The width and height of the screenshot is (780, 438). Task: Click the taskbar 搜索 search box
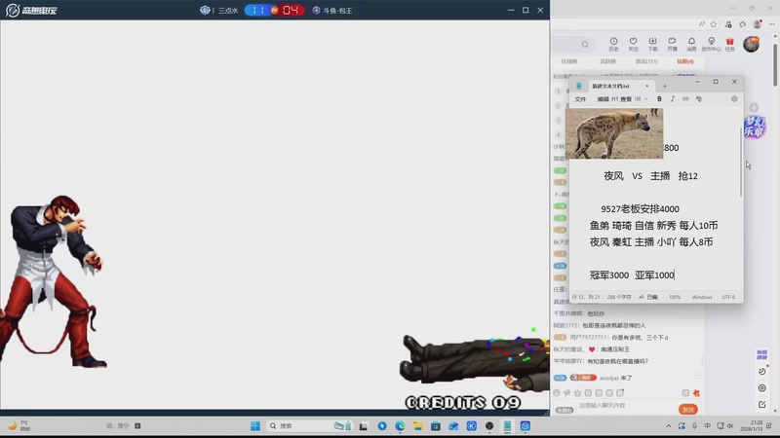310,426
